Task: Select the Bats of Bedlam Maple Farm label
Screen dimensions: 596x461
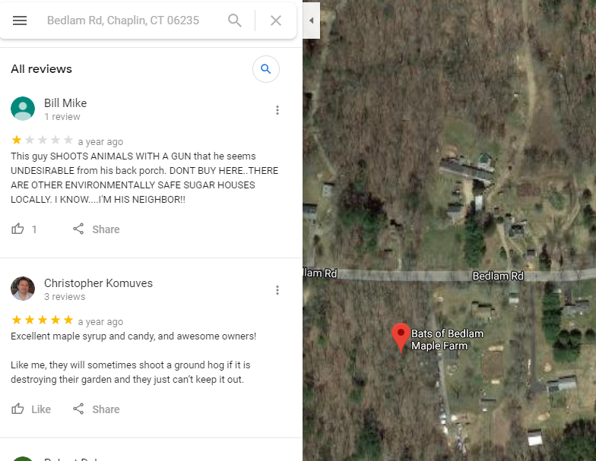Action: [447, 339]
